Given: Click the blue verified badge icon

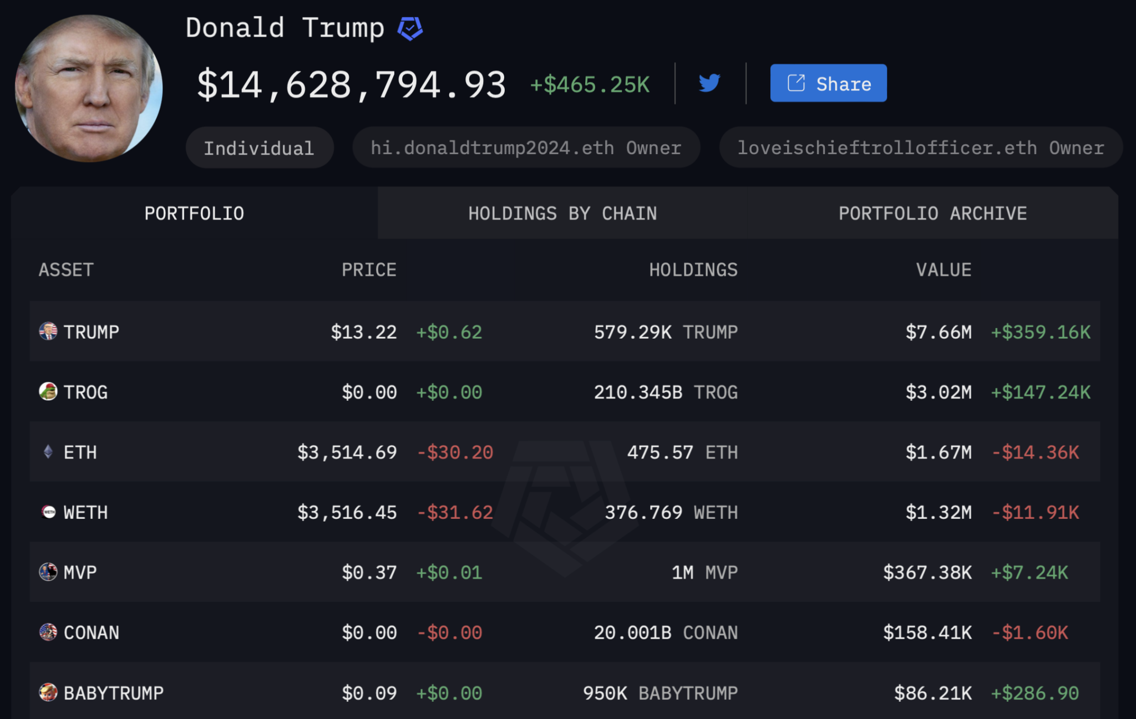Looking at the screenshot, I should tap(410, 28).
